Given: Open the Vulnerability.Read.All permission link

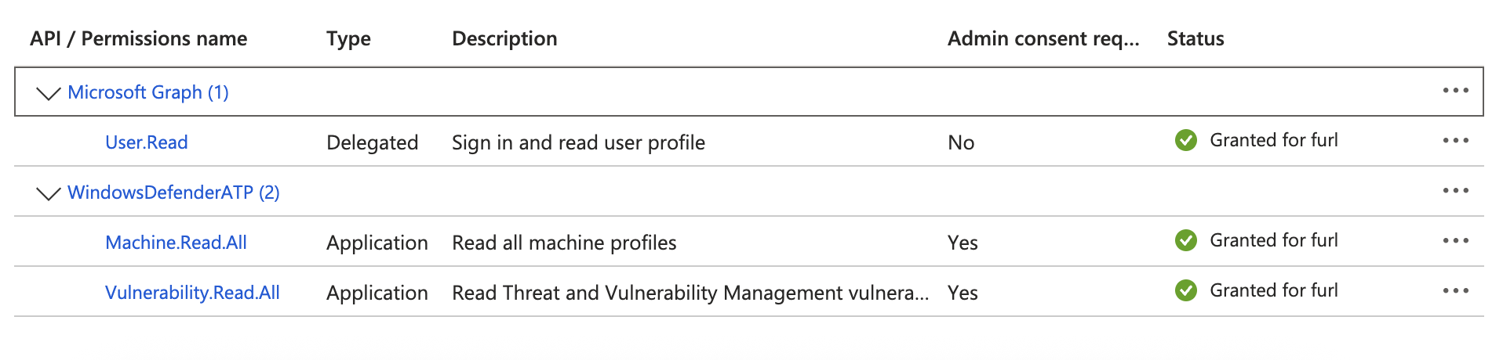Looking at the screenshot, I should click(x=192, y=293).
